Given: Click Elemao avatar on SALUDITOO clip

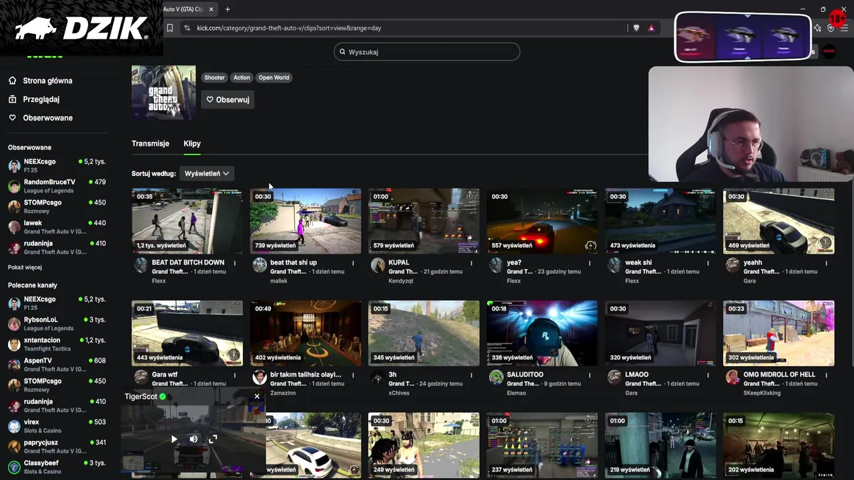Looking at the screenshot, I should click(496, 377).
